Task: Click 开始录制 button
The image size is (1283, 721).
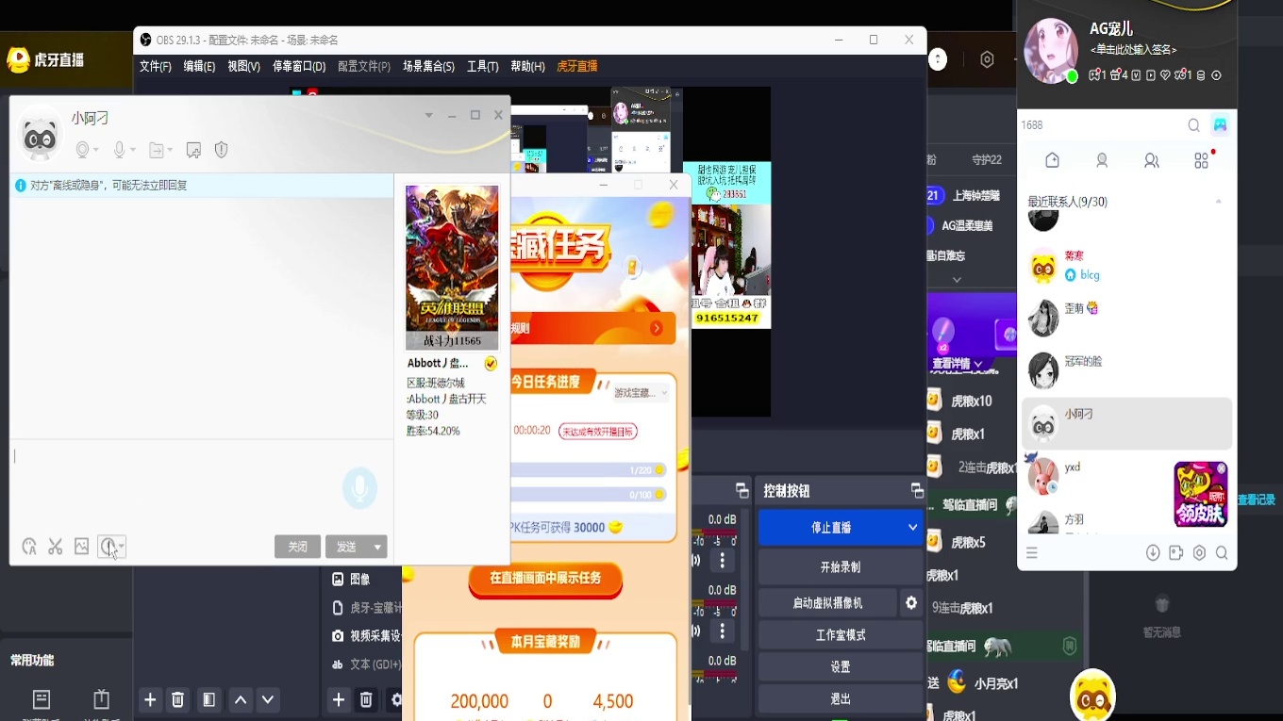Action: click(841, 567)
